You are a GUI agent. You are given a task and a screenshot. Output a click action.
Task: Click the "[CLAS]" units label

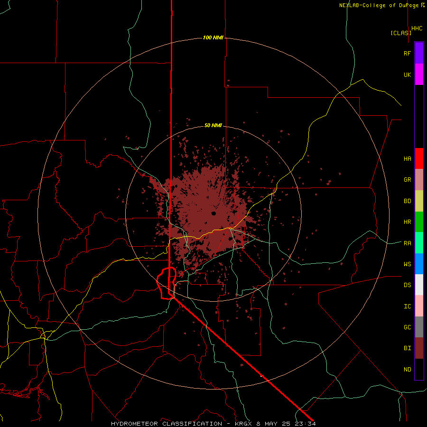pos(401,33)
